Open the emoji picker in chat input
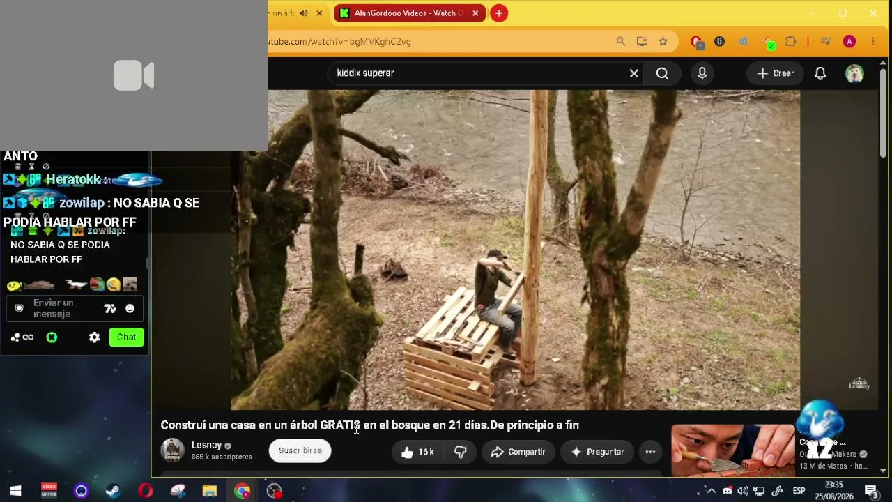The image size is (892, 502). [130, 308]
